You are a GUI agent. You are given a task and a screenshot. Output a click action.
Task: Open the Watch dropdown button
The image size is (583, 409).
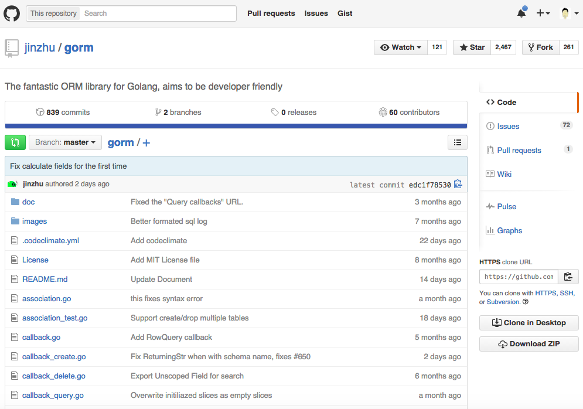400,47
